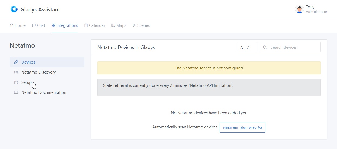Click the Chat speech-bubble icon

(x=34, y=25)
